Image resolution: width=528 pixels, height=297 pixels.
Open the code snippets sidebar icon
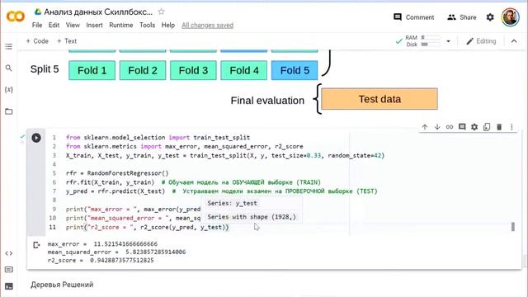coord(9,253)
